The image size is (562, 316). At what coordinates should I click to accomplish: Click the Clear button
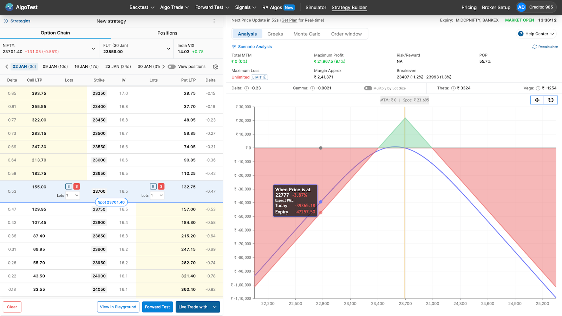(x=12, y=307)
